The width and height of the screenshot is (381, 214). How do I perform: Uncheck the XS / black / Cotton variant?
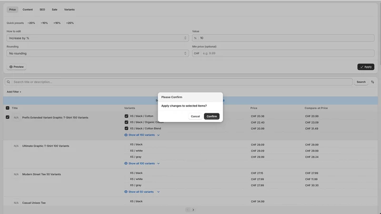126,116
